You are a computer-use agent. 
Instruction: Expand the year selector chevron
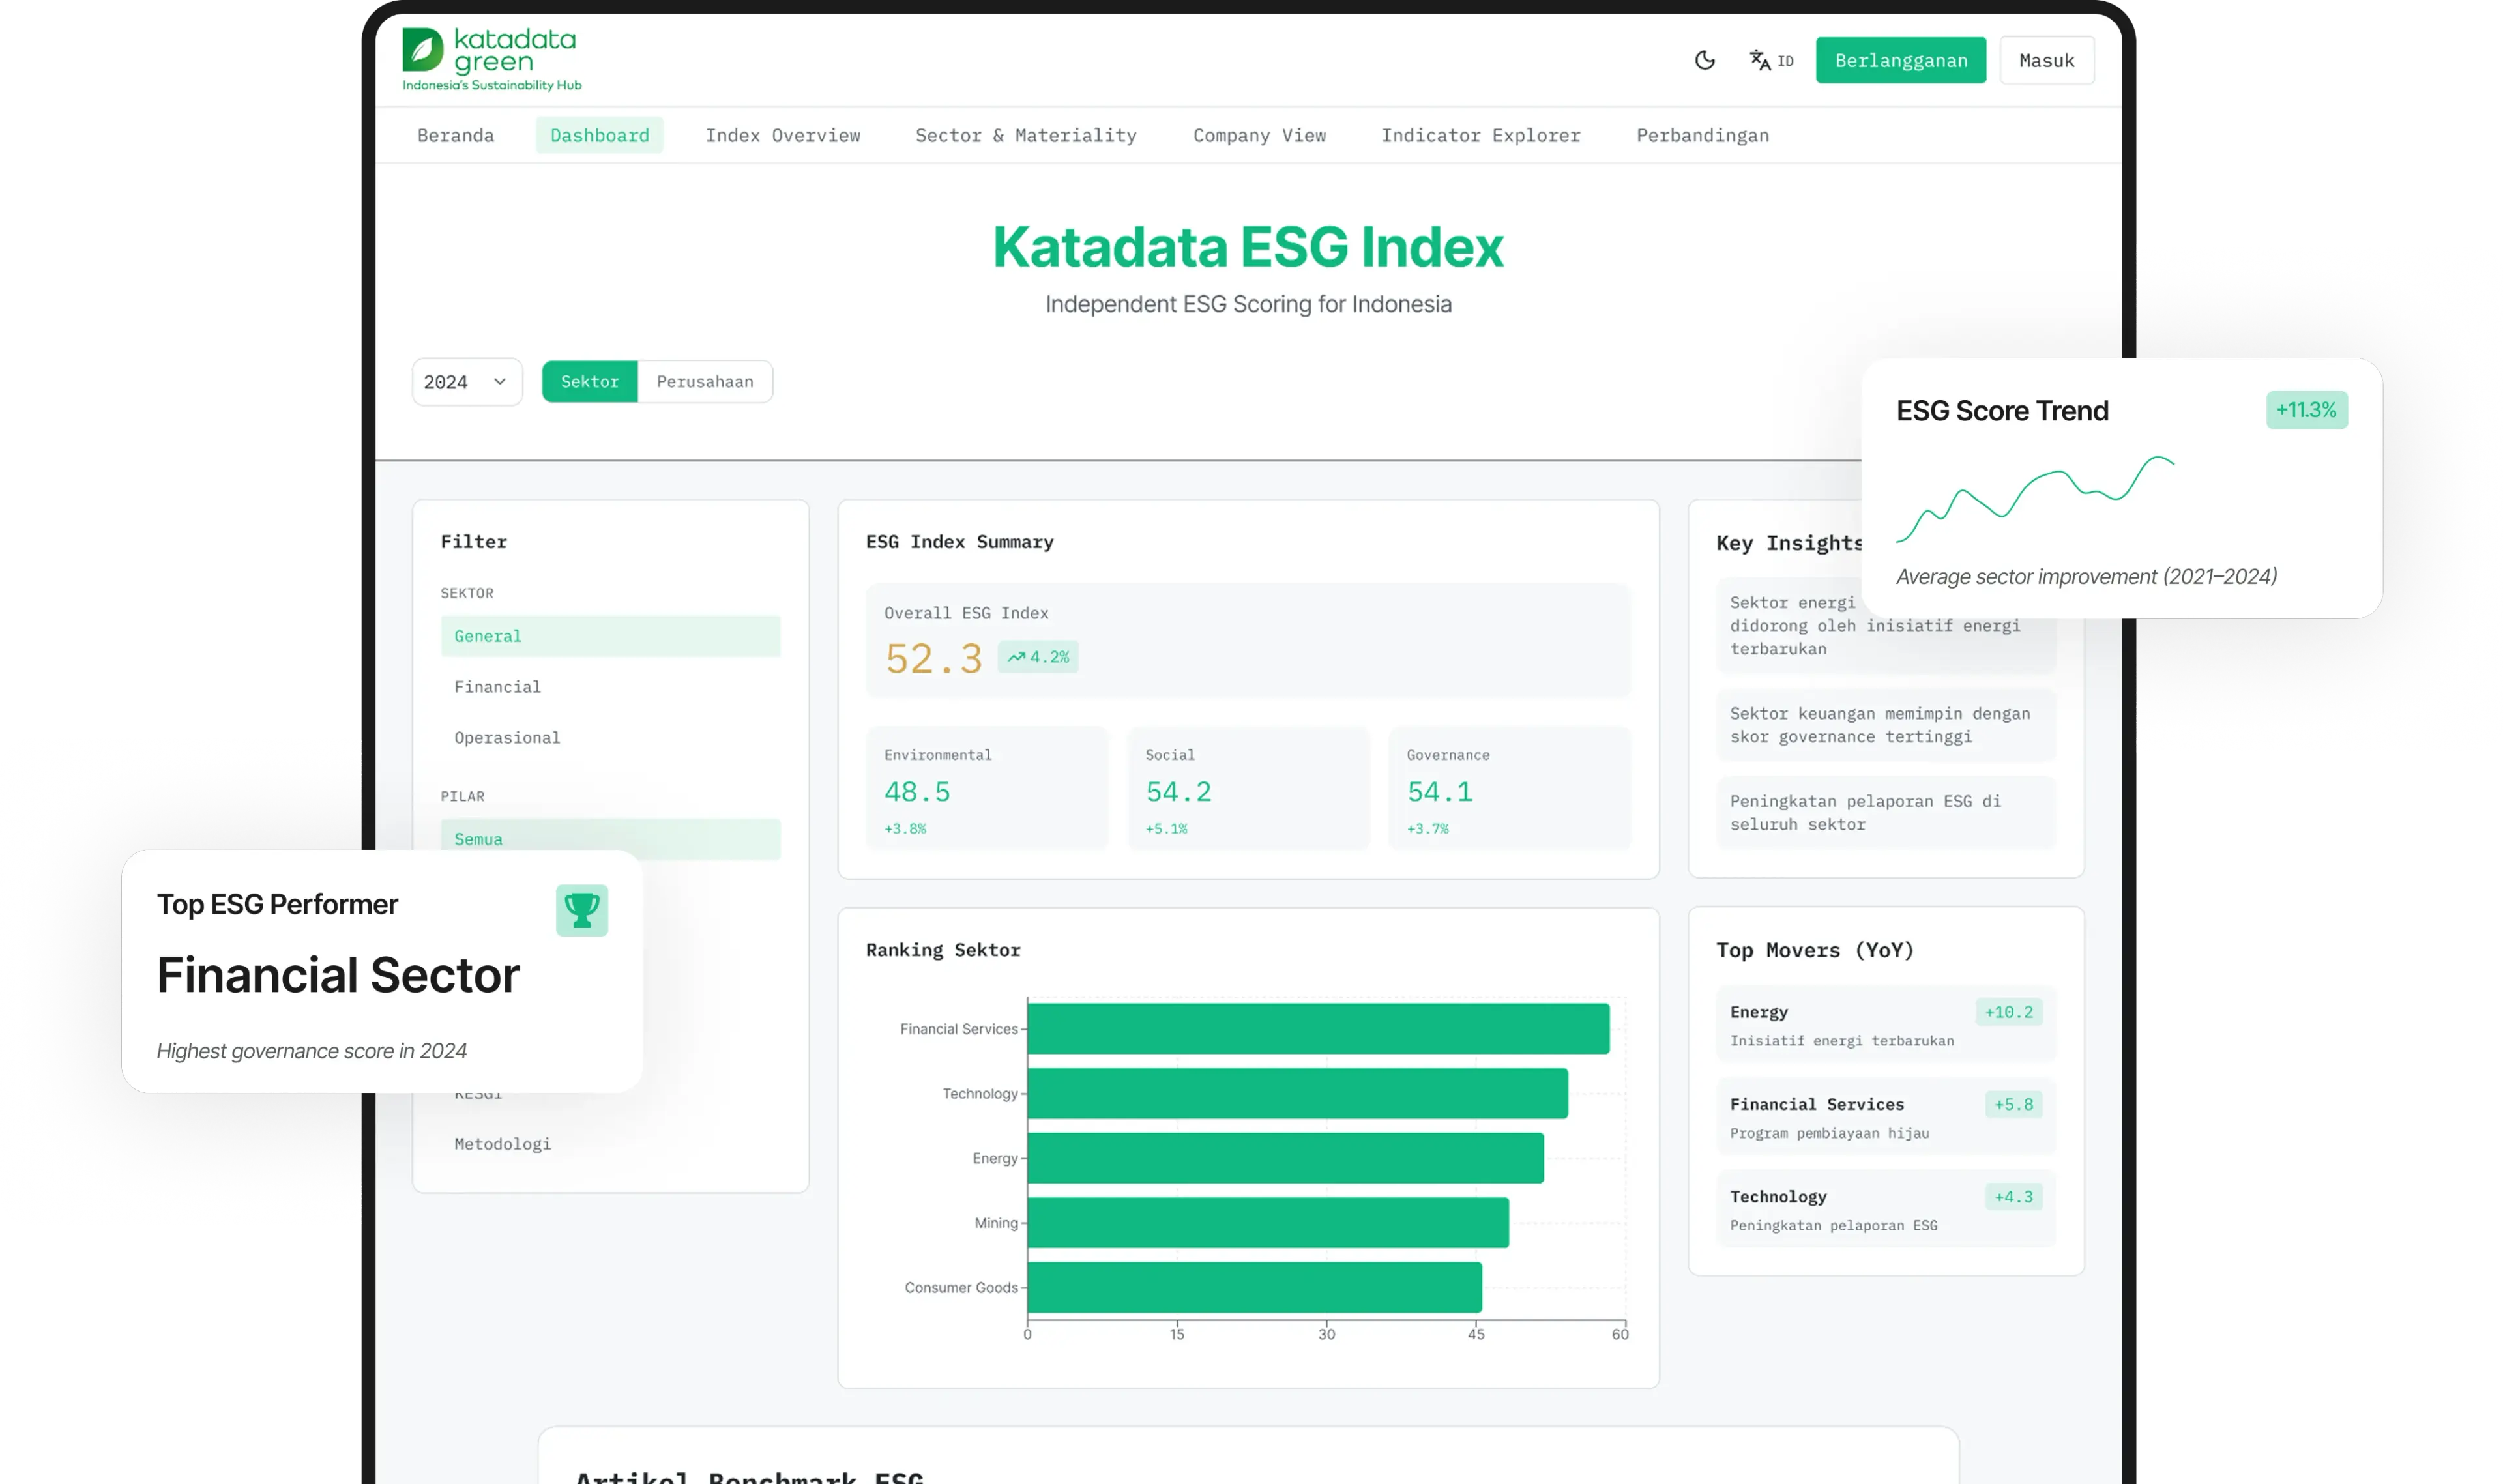click(500, 382)
